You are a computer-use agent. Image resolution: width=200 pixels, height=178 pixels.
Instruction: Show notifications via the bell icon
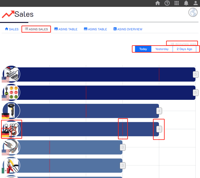click(x=186, y=3)
